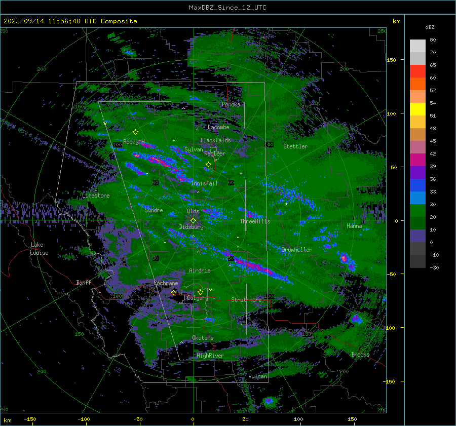This screenshot has width=456, height=426.
Task: Click the Sundre label
Action: (x=154, y=210)
